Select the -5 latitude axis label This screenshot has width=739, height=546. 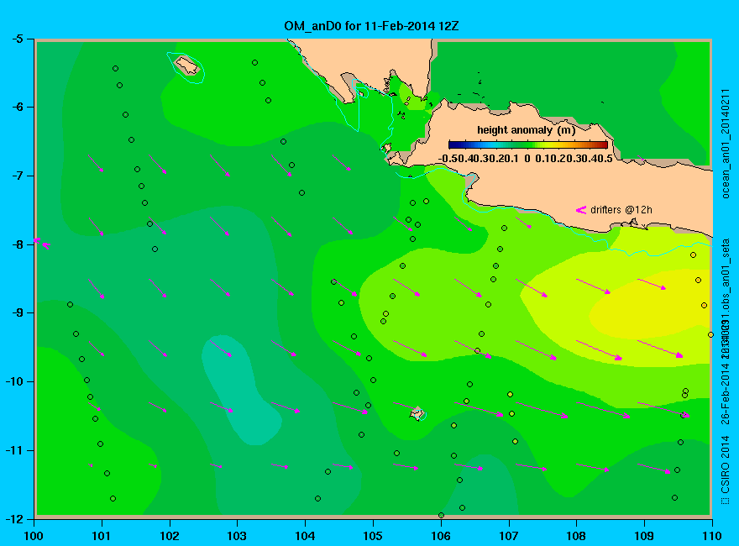[17, 39]
